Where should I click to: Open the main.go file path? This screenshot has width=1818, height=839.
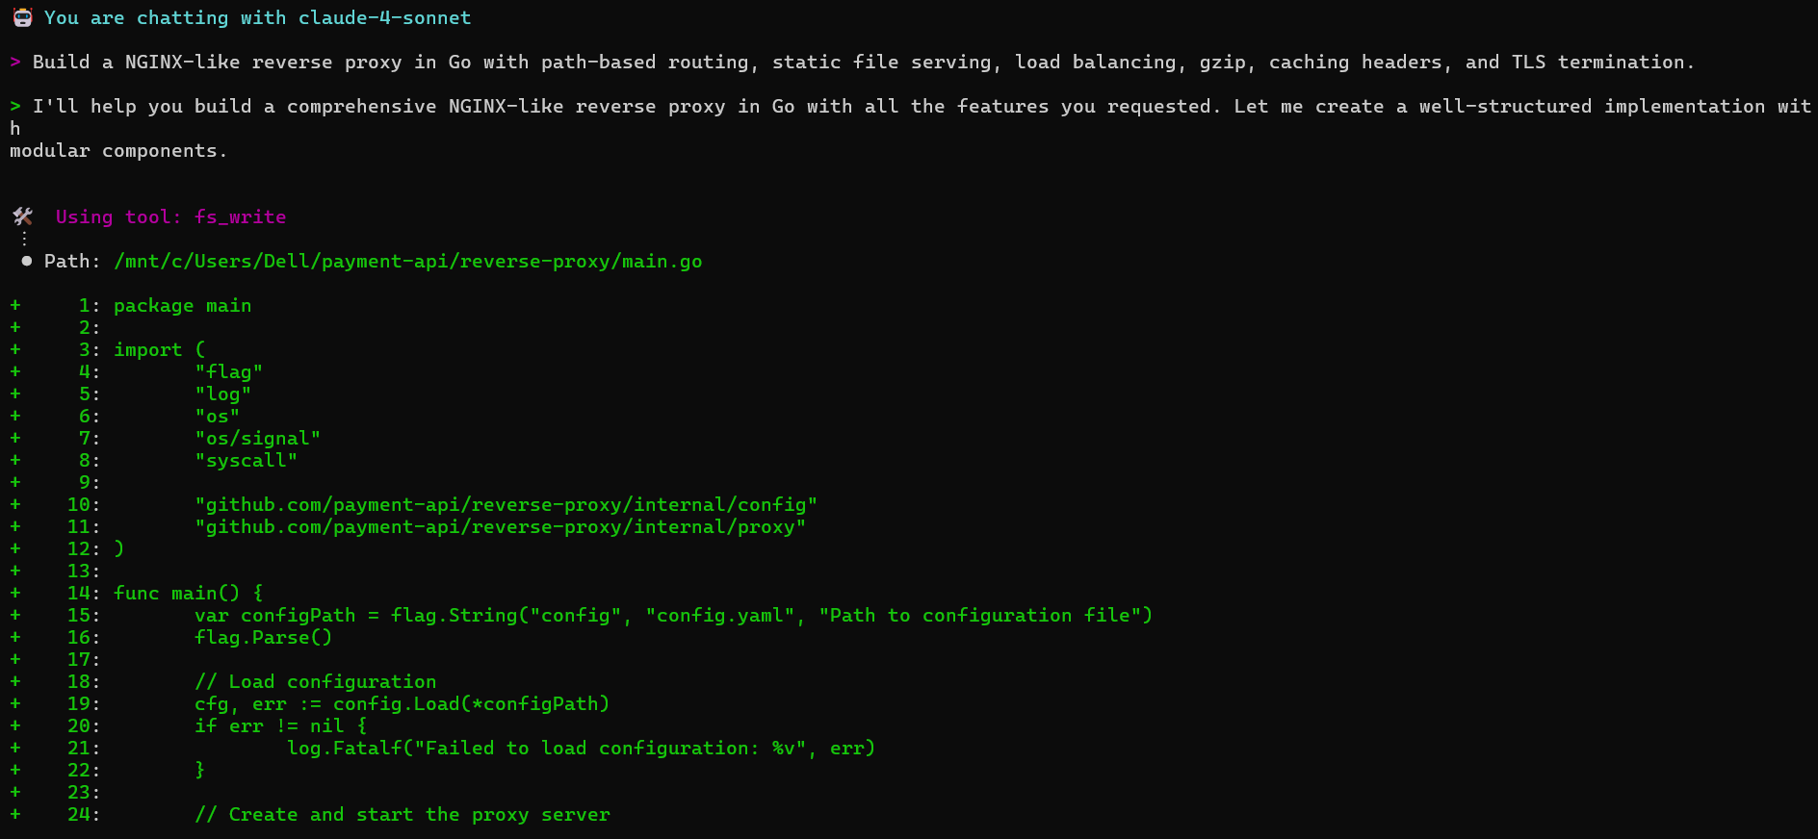pos(407,261)
